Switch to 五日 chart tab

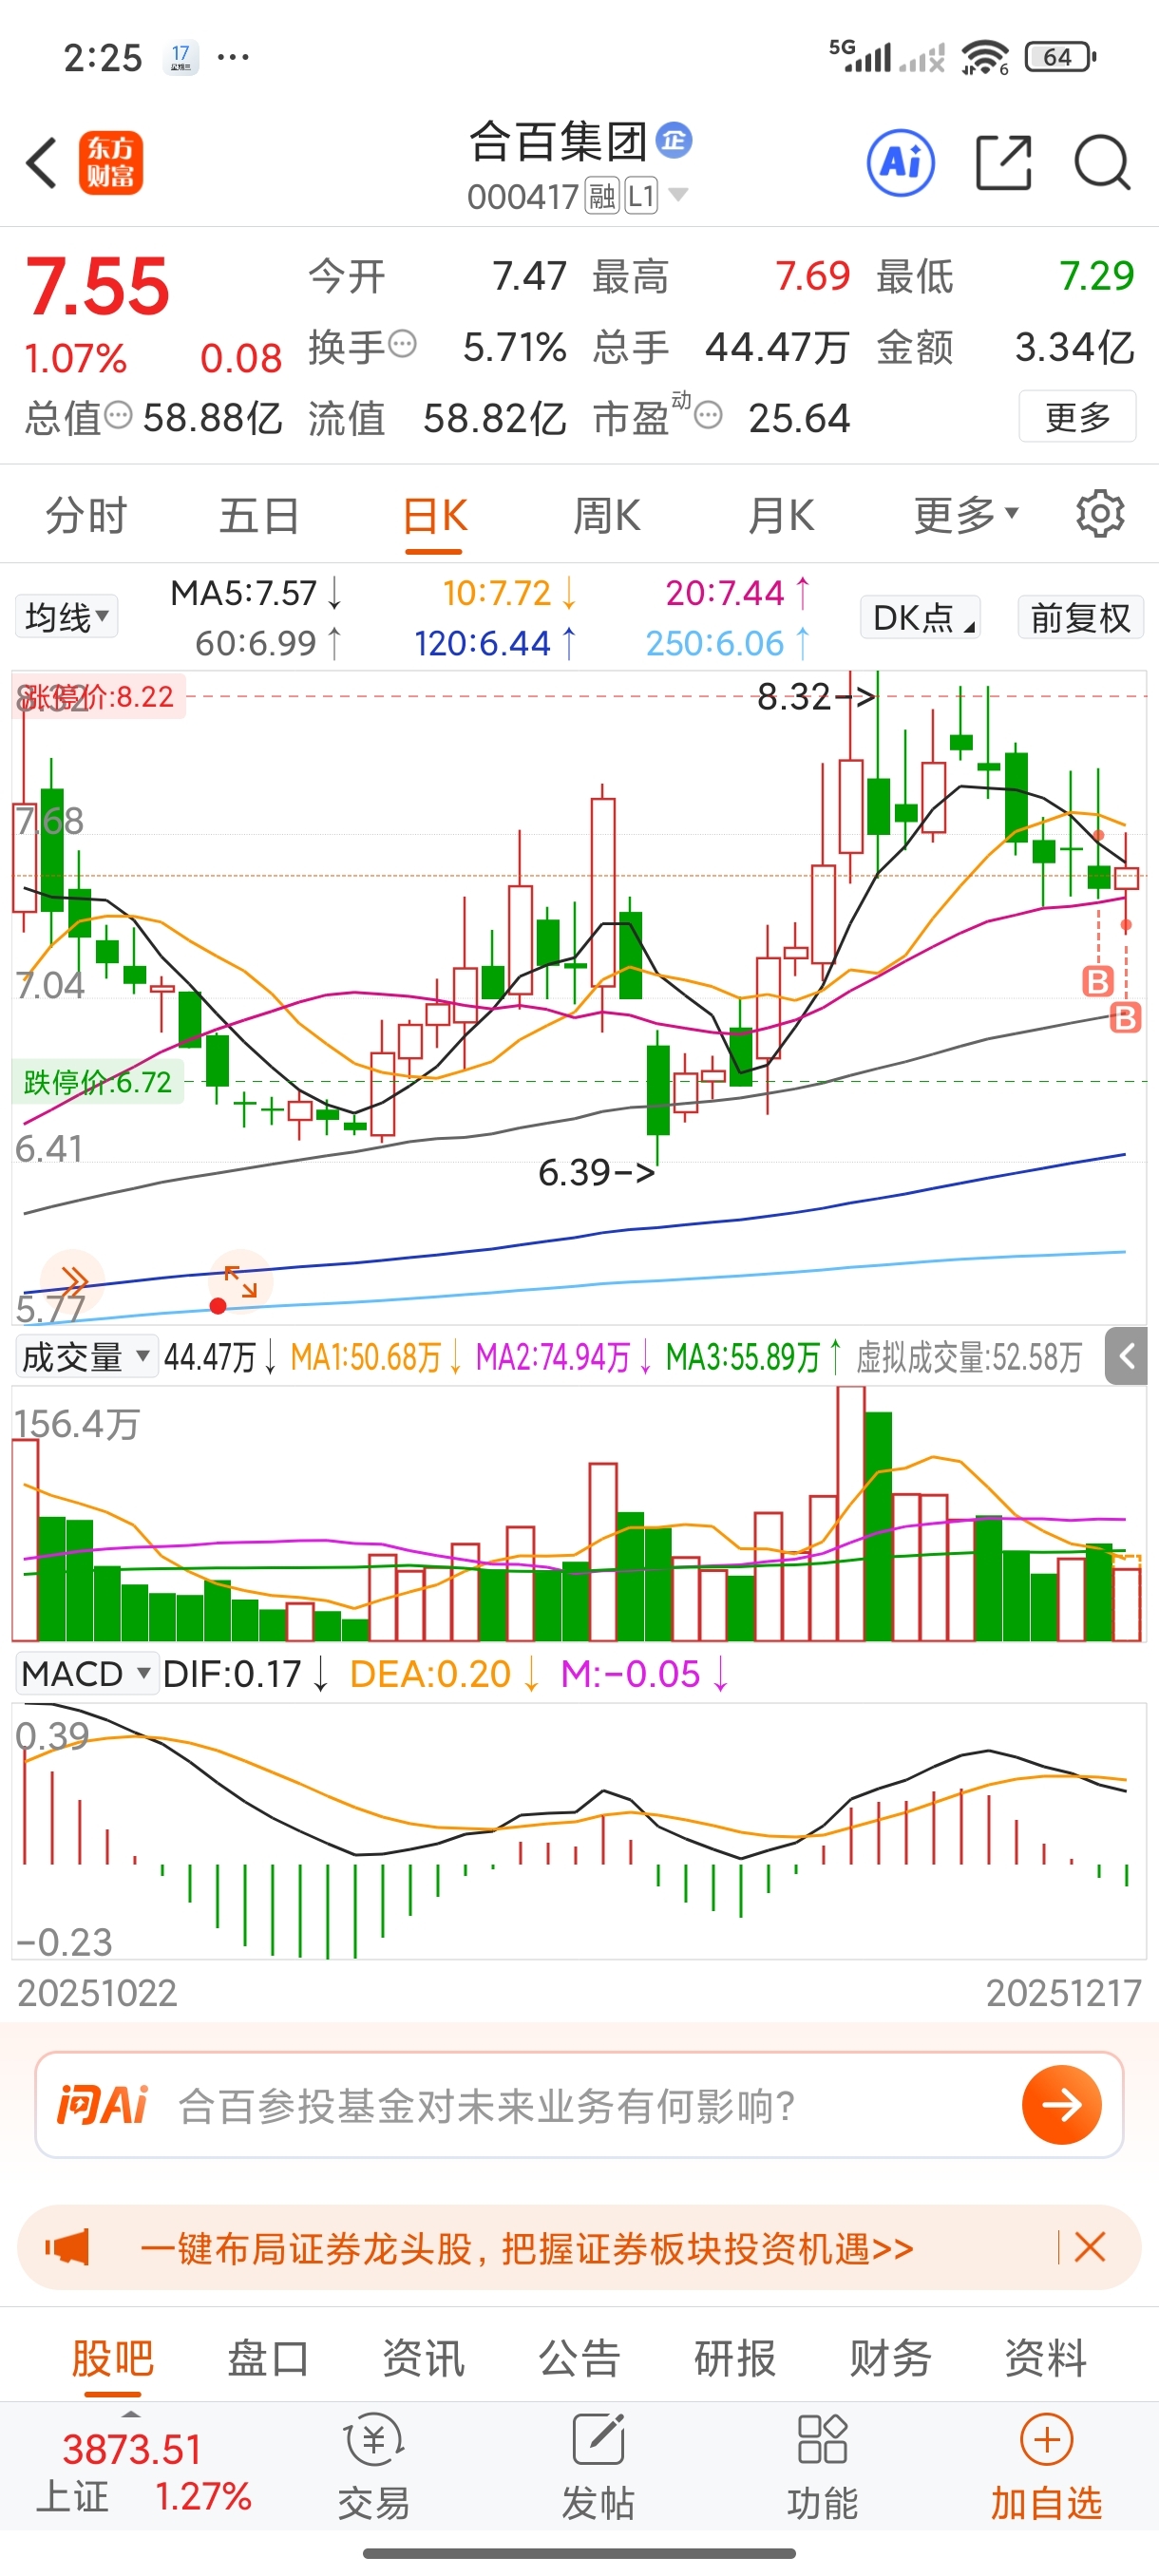pos(260,515)
